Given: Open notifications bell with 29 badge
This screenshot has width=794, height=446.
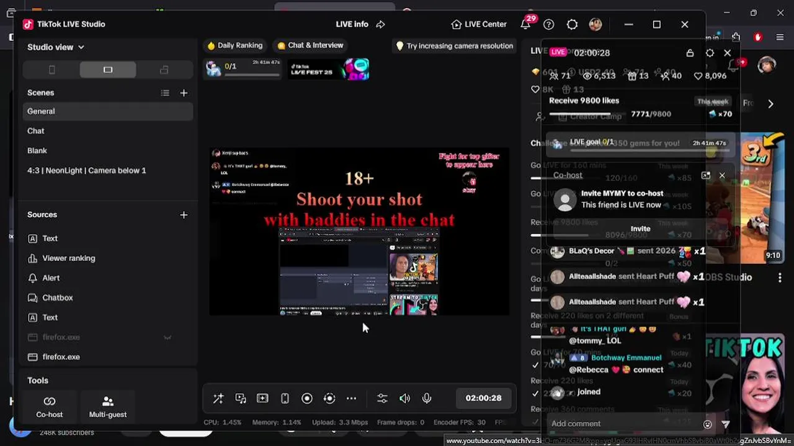Looking at the screenshot, I should (x=526, y=24).
